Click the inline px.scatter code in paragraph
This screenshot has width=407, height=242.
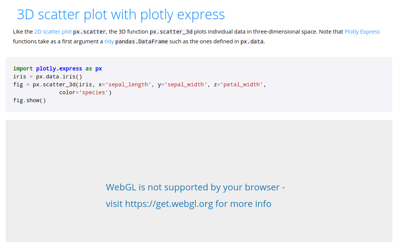tap(90, 32)
